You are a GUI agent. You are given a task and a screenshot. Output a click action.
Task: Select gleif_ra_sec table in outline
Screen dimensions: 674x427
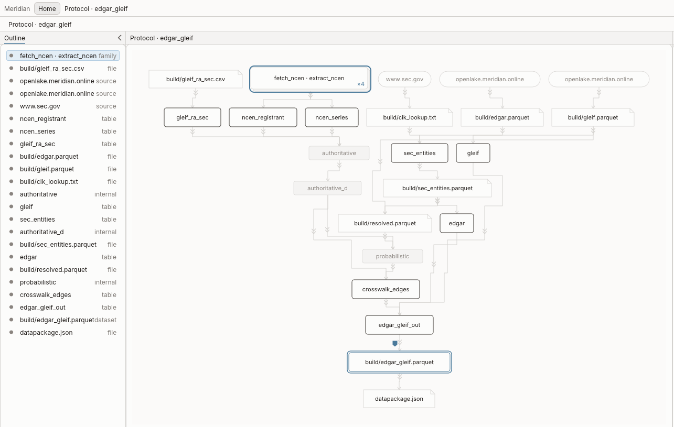tap(63, 144)
